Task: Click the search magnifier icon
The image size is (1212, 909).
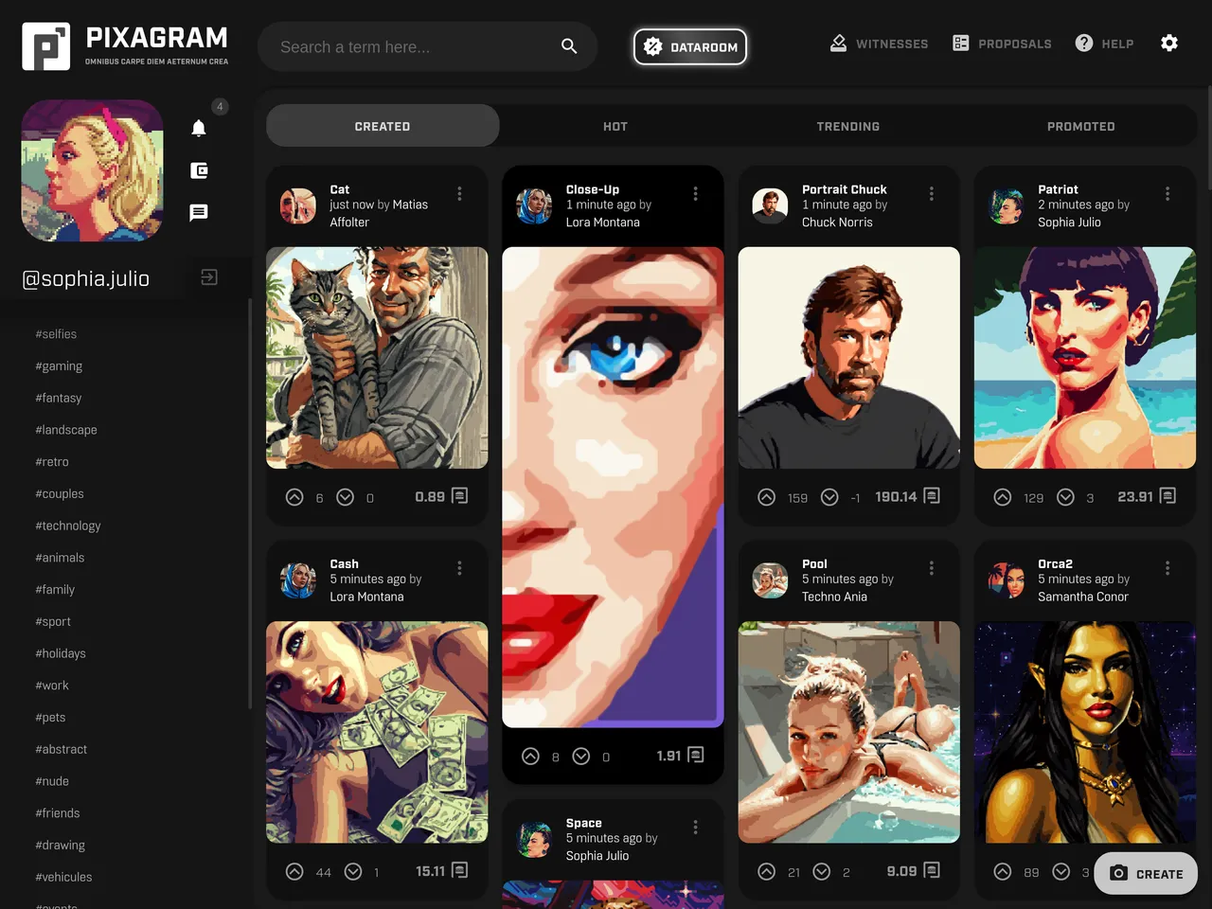Action: click(x=569, y=46)
